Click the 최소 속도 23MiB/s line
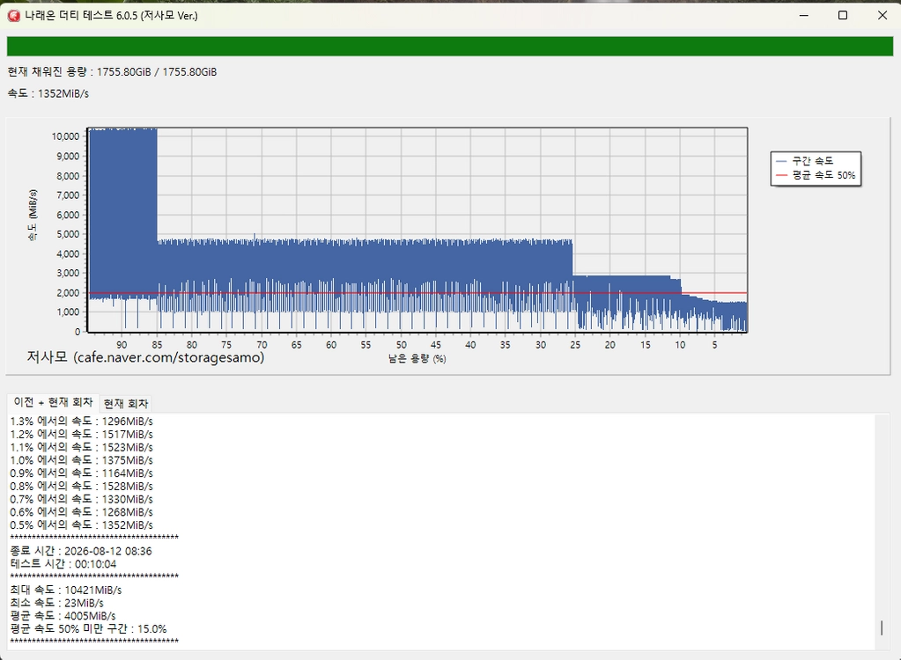The image size is (901, 660). tap(57, 603)
